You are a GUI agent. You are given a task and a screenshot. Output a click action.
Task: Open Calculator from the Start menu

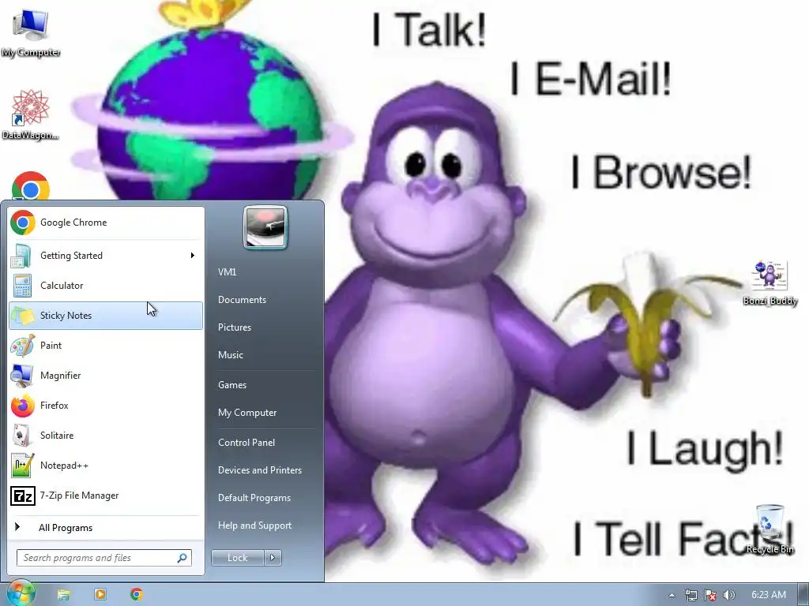106,286
